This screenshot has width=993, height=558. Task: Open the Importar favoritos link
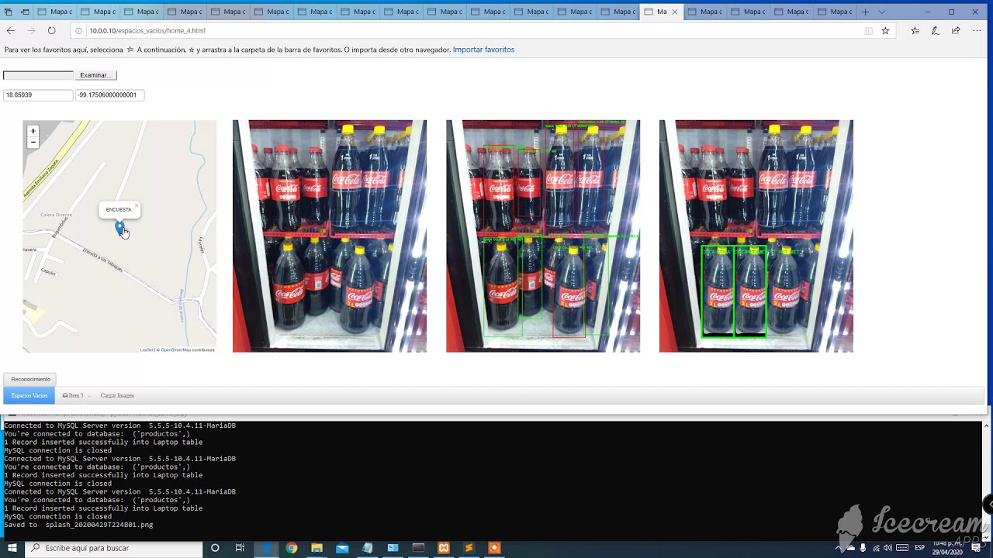point(483,50)
